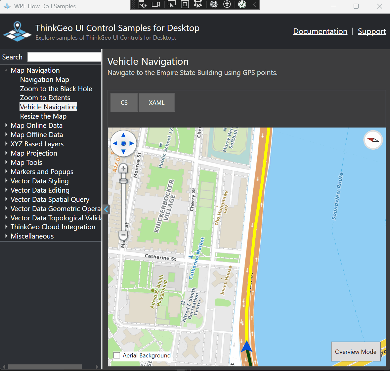The height and width of the screenshot is (371, 390).
Task: Click the Track Focused Element icon
Action: tap(198, 5)
